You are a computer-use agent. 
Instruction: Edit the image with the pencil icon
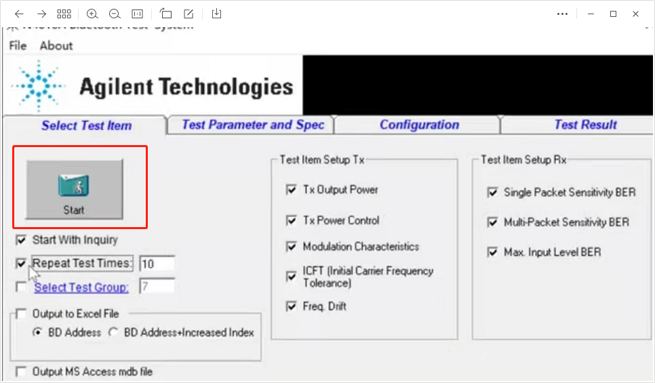(x=188, y=14)
